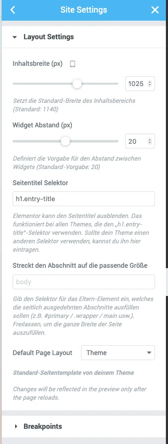Click the Widget Abstand slider handle
Image resolution: width=168 pixels, height=444 pixels.
pyautogui.click(x=65, y=141)
